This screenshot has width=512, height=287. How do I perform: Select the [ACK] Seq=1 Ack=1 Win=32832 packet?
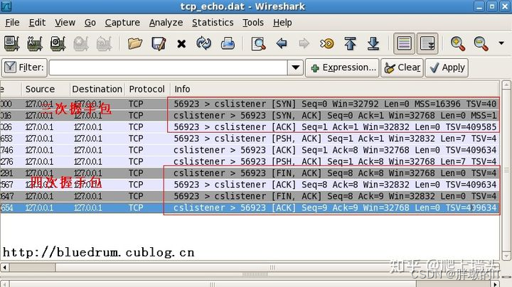pyautogui.click(x=250, y=127)
